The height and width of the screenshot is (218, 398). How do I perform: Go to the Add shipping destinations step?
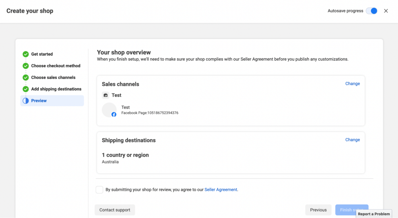click(x=56, y=89)
